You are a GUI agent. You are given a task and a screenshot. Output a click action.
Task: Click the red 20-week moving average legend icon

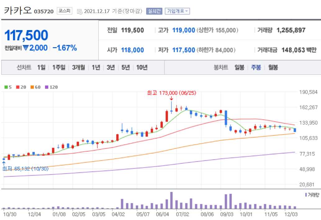point(17,87)
